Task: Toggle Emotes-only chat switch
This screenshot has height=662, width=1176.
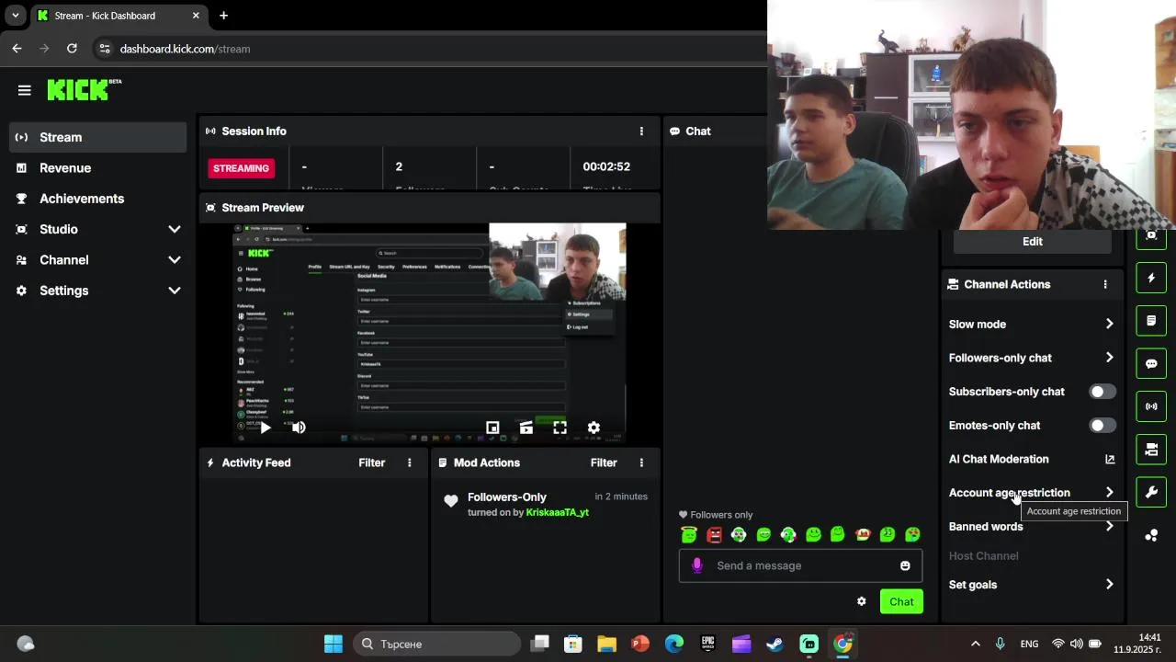Action: click(1102, 426)
